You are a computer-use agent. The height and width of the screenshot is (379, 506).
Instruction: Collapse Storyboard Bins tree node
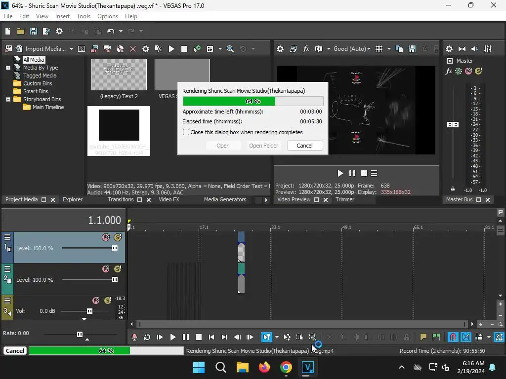click(x=8, y=99)
